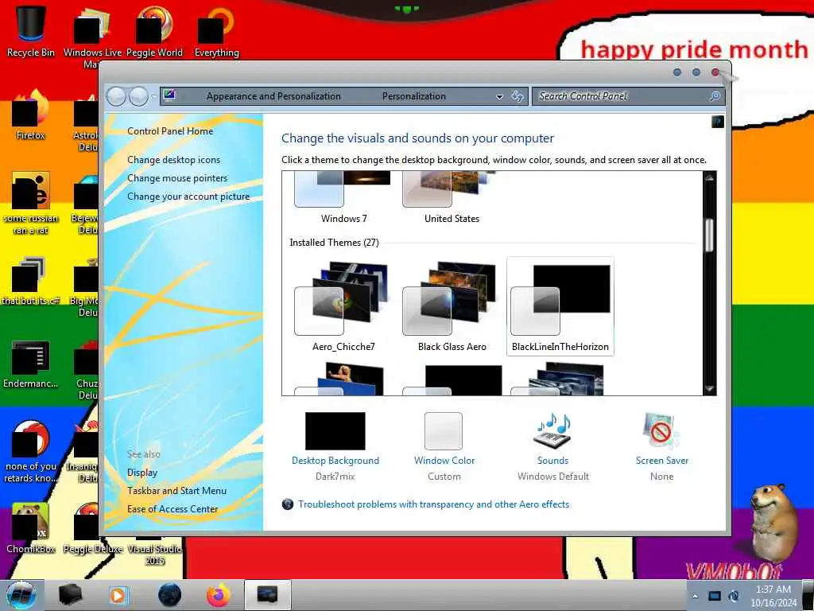Image resolution: width=814 pixels, height=611 pixels.
Task: Select the Personalization window taskbar button
Action: (x=267, y=595)
